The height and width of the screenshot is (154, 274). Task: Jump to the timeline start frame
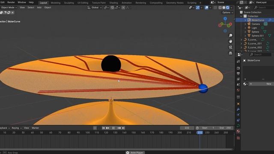(x=104, y=128)
